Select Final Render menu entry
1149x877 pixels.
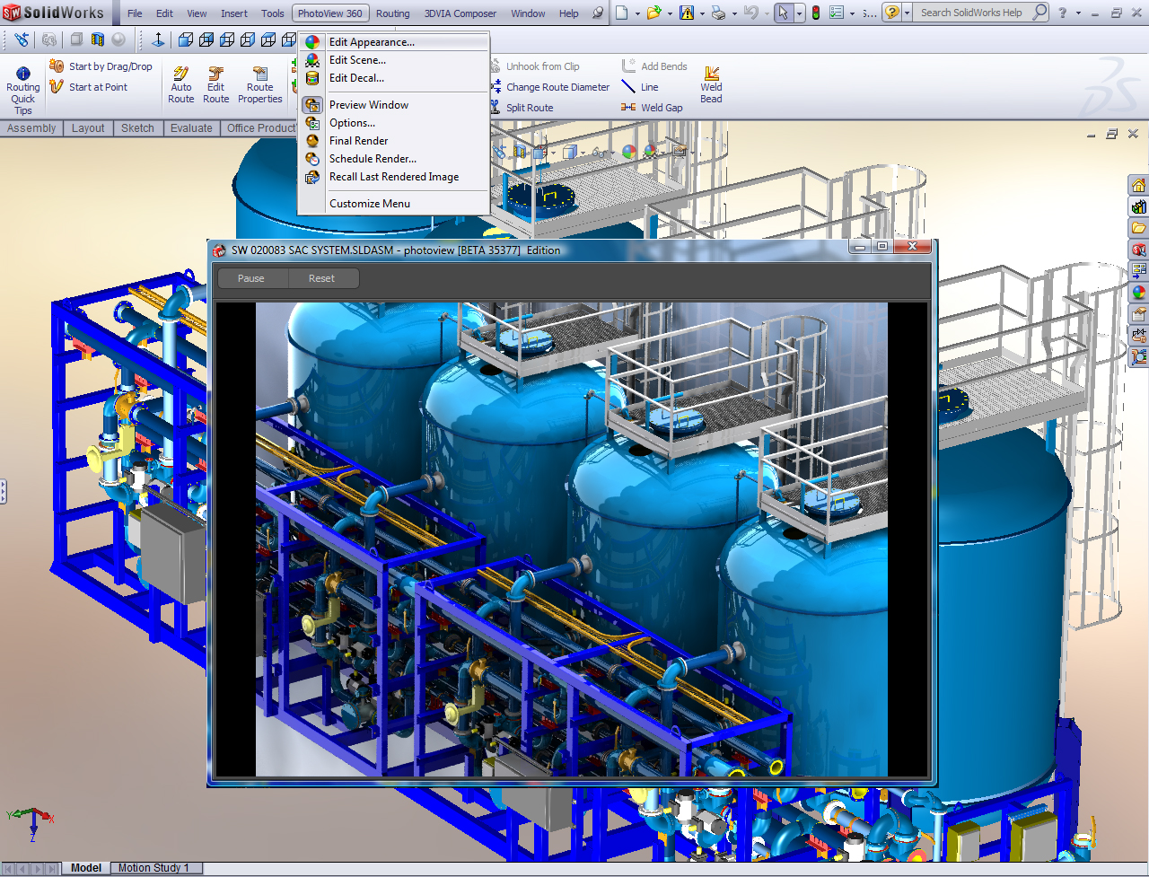[358, 141]
